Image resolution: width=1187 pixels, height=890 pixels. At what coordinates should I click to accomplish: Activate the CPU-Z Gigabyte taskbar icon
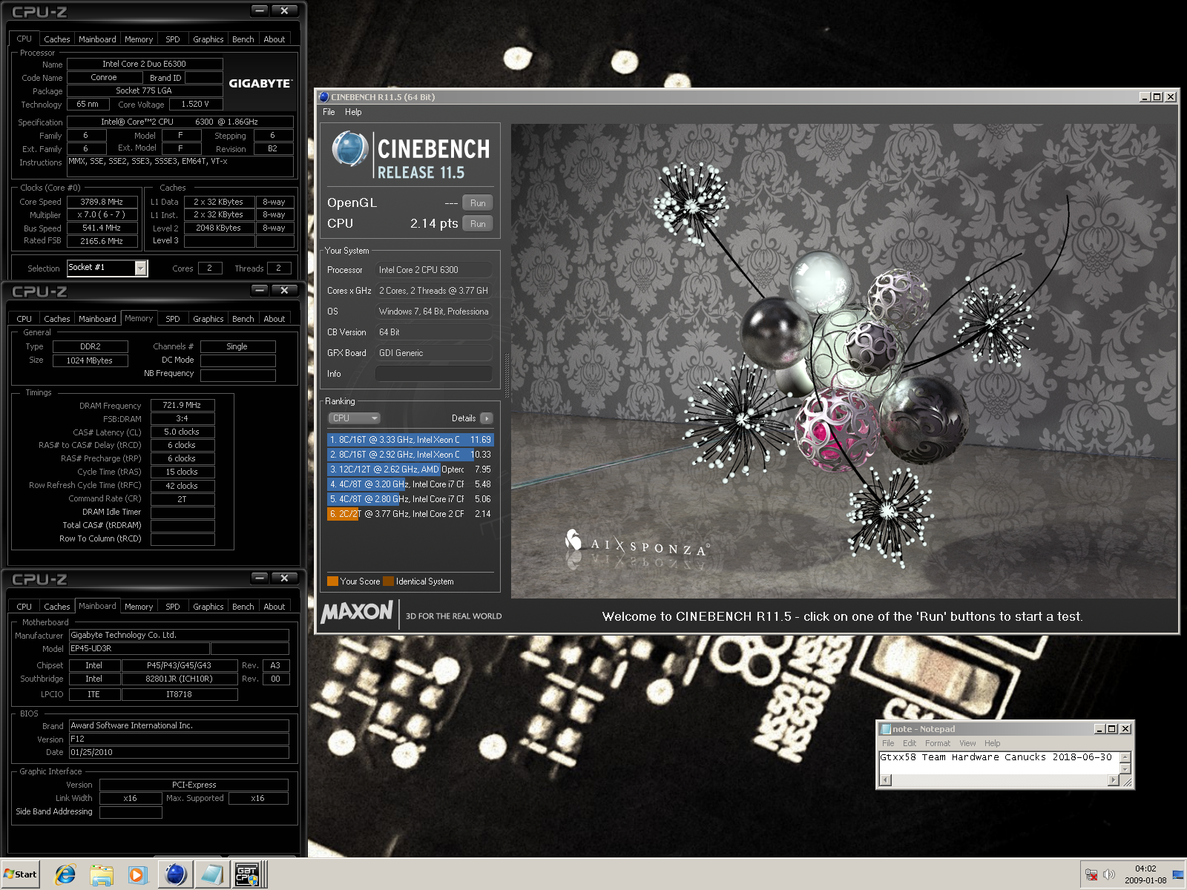pyautogui.click(x=247, y=874)
